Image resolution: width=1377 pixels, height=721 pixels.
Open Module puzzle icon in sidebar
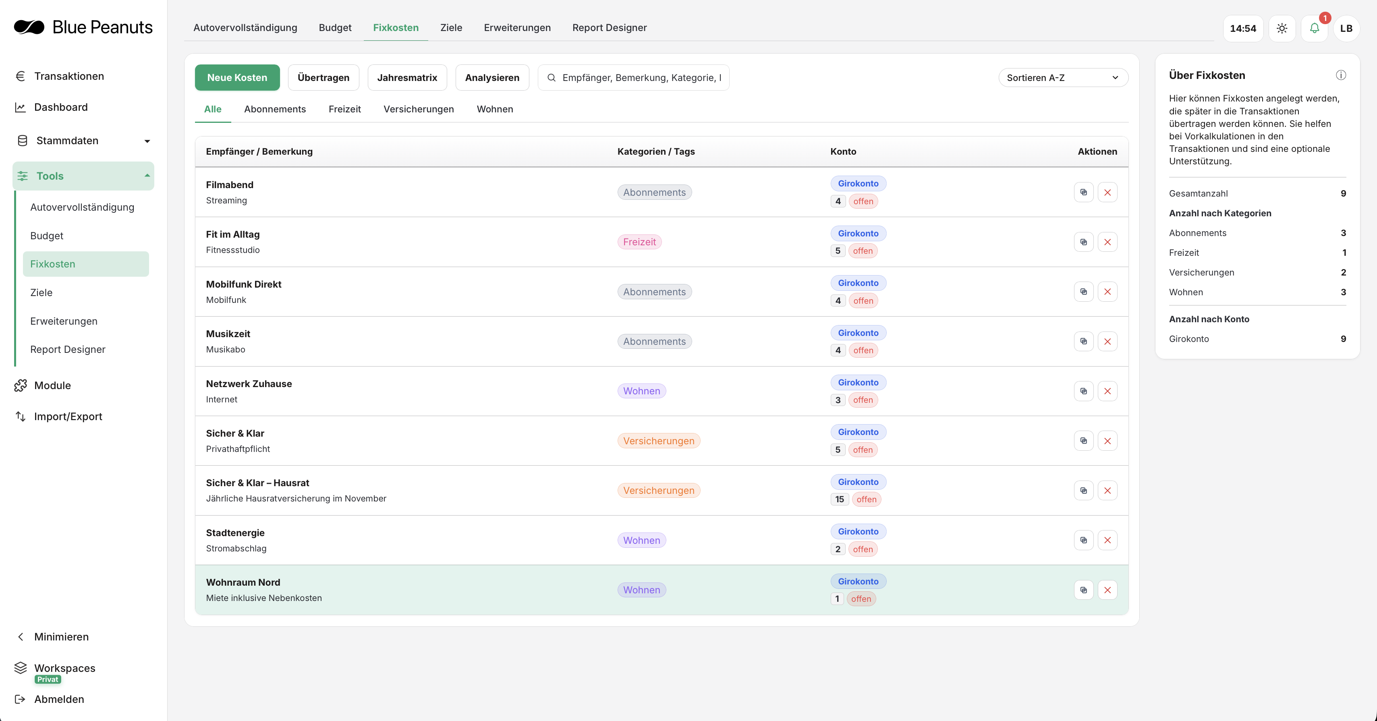point(20,385)
